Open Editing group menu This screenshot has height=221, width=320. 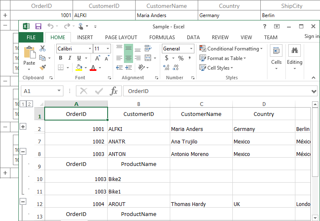295,57
